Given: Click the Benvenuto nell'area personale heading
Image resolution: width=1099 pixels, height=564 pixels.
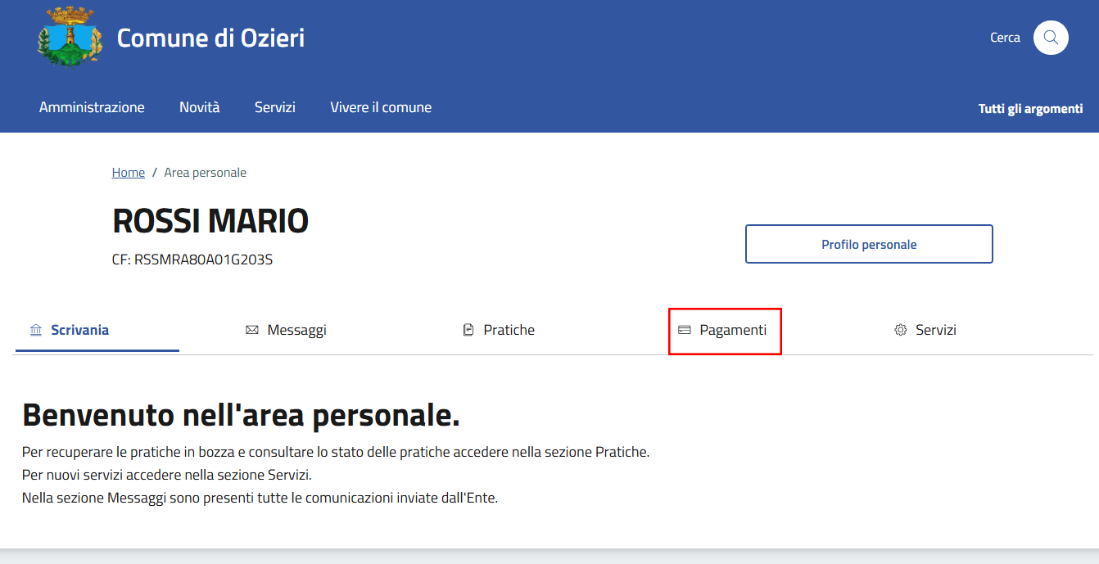Looking at the screenshot, I should click(x=241, y=415).
